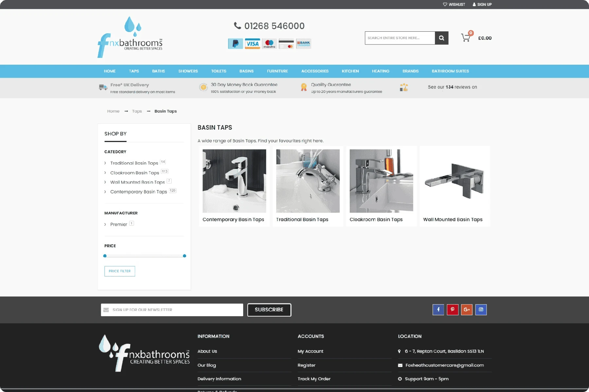Click the search magnifier button
This screenshot has height=392, width=589.
441,38
